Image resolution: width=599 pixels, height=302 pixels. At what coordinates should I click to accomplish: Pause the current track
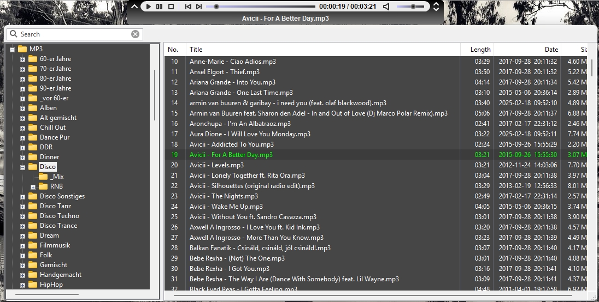click(159, 7)
